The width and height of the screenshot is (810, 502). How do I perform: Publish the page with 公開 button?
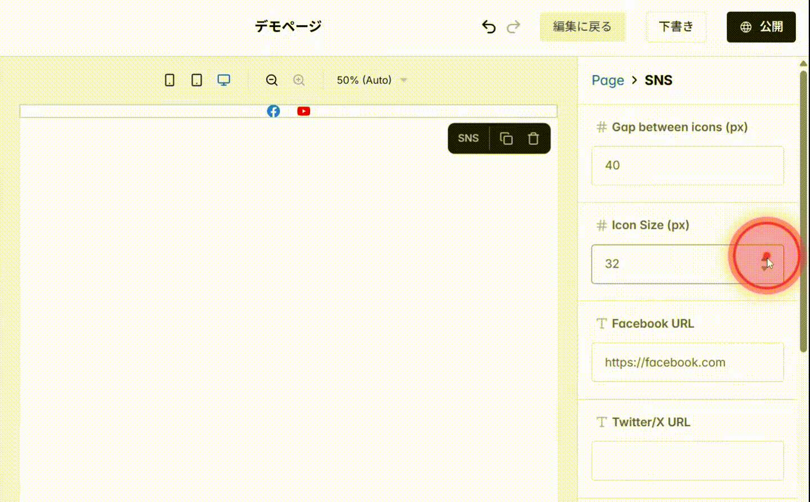(760, 26)
